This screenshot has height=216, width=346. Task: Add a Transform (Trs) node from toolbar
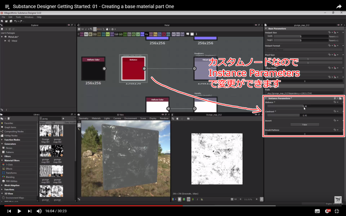click(160, 34)
